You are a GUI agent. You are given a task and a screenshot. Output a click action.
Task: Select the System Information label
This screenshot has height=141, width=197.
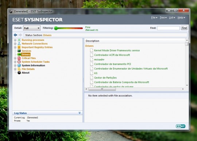click(33, 65)
